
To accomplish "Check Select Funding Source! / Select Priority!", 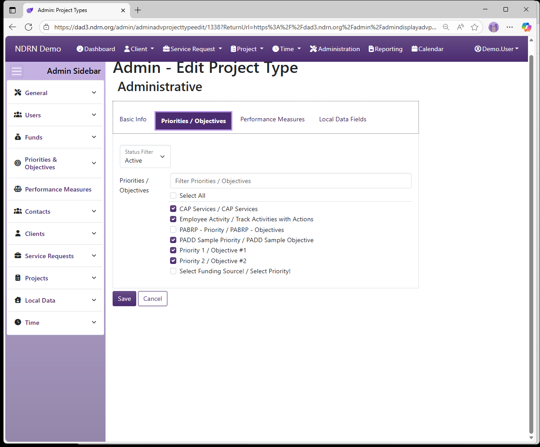I will (x=173, y=271).
